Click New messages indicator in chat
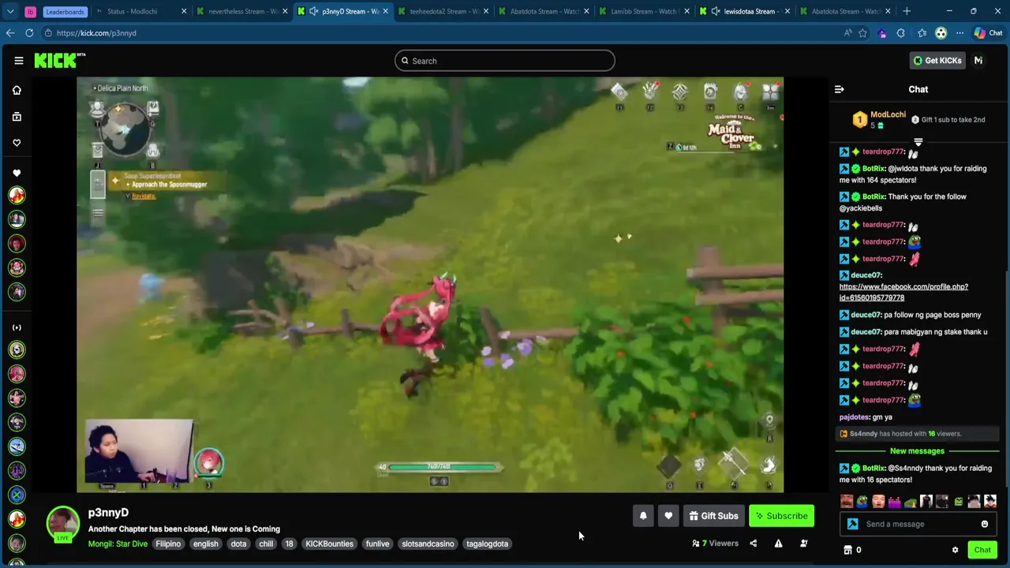 click(917, 451)
